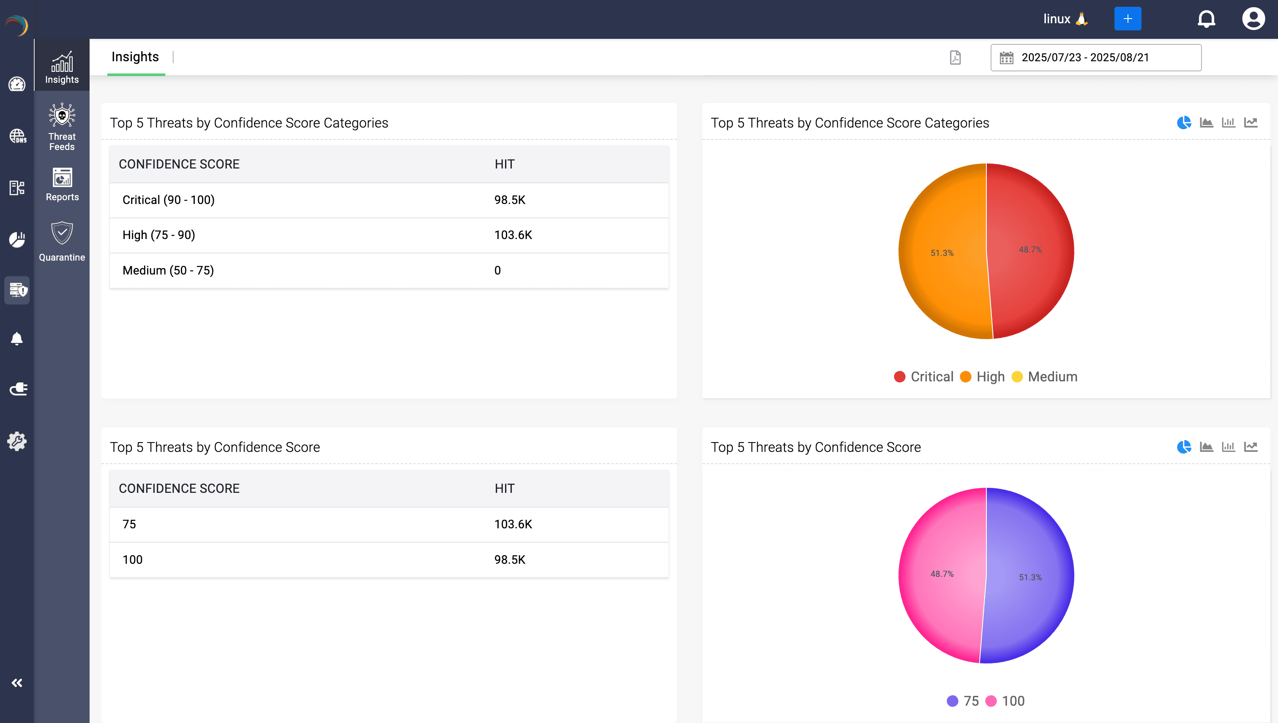Switch categories chart to bar chart view
Screen dimensions: 1278x723
coord(1229,122)
